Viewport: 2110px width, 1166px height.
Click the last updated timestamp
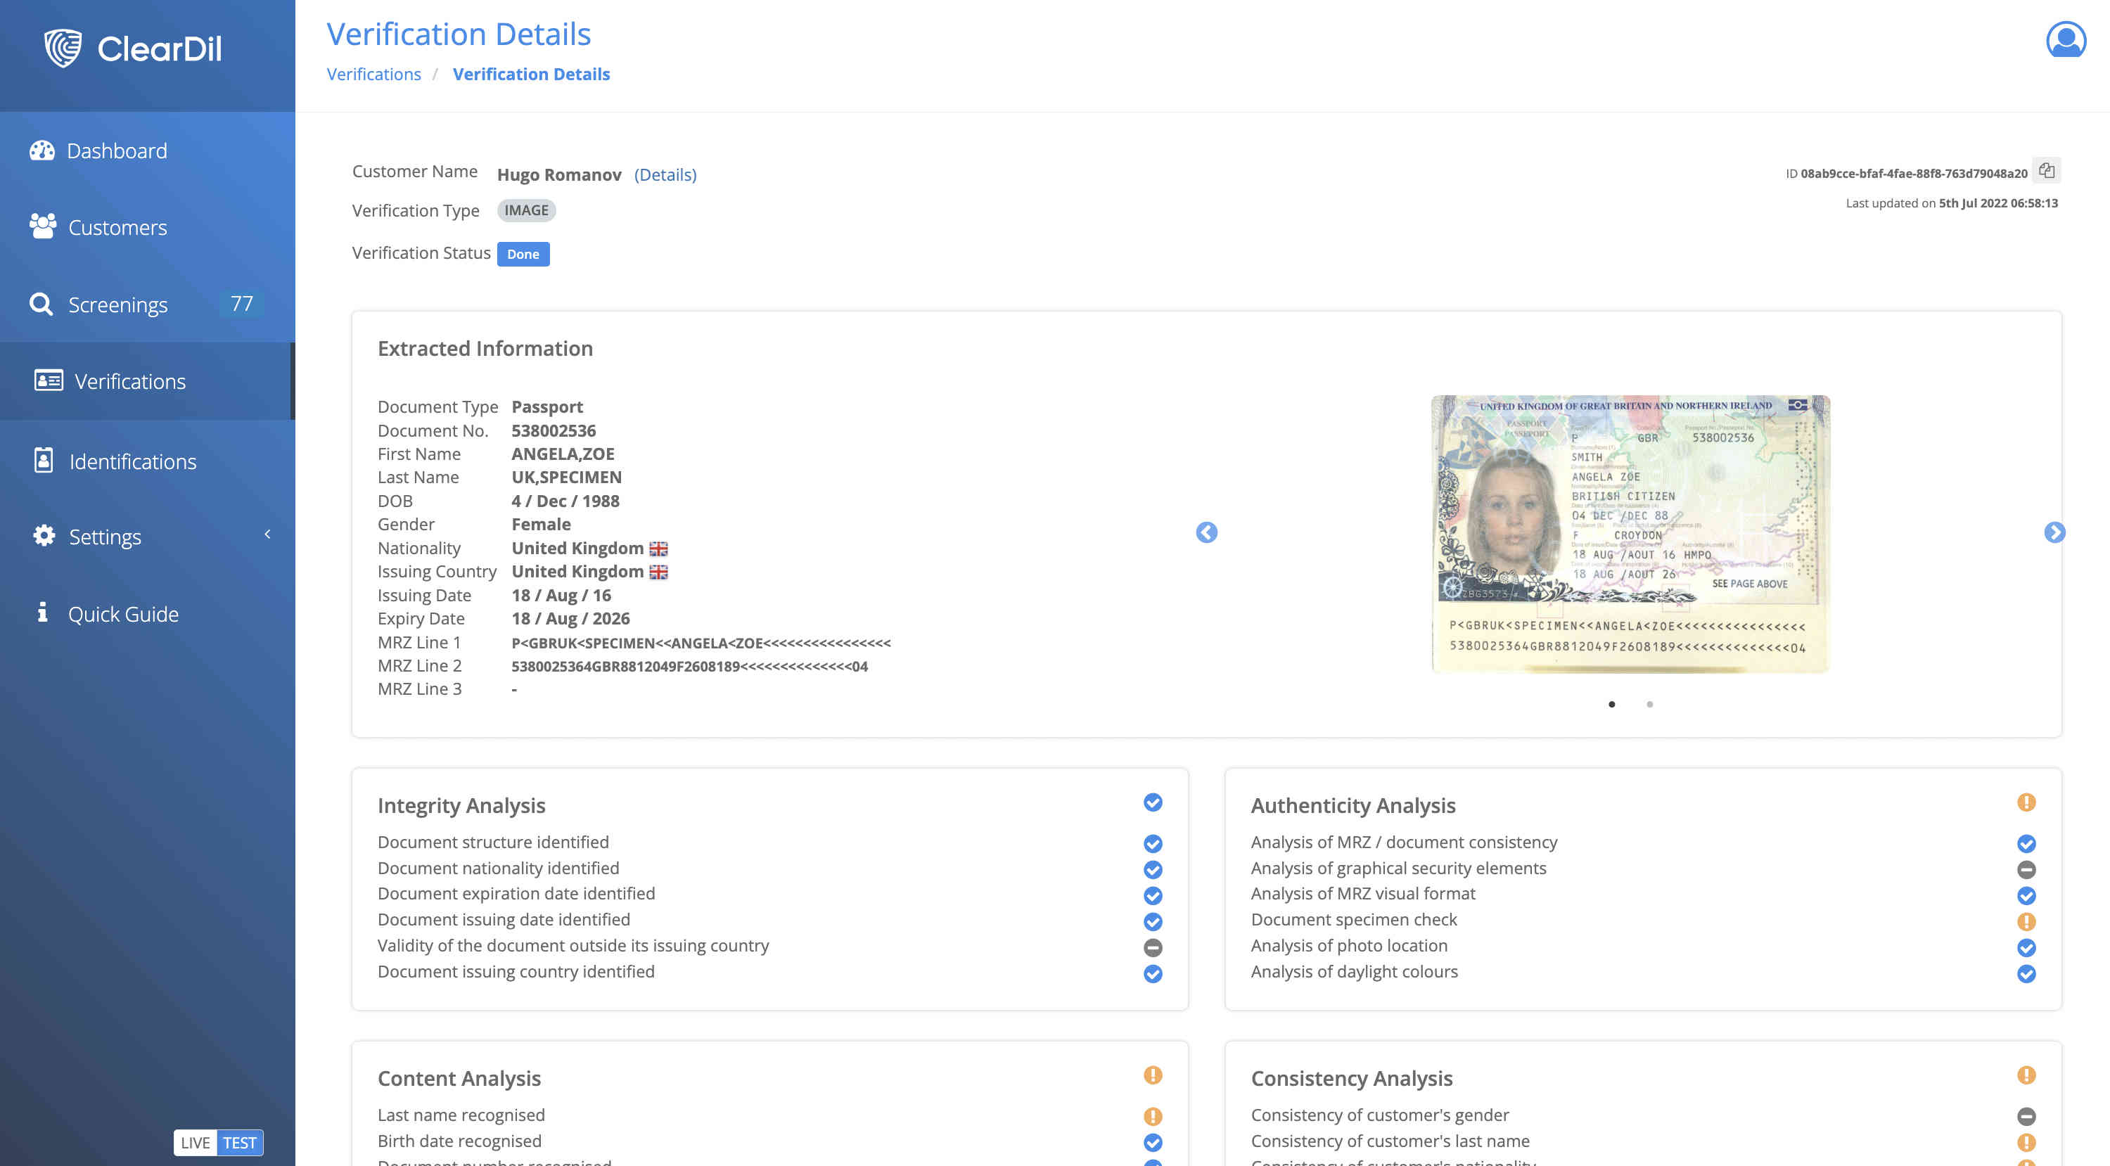(1997, 203)
